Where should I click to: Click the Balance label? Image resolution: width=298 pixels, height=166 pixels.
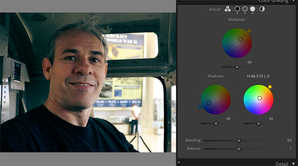pyautogui.click(x=194, y=149)
